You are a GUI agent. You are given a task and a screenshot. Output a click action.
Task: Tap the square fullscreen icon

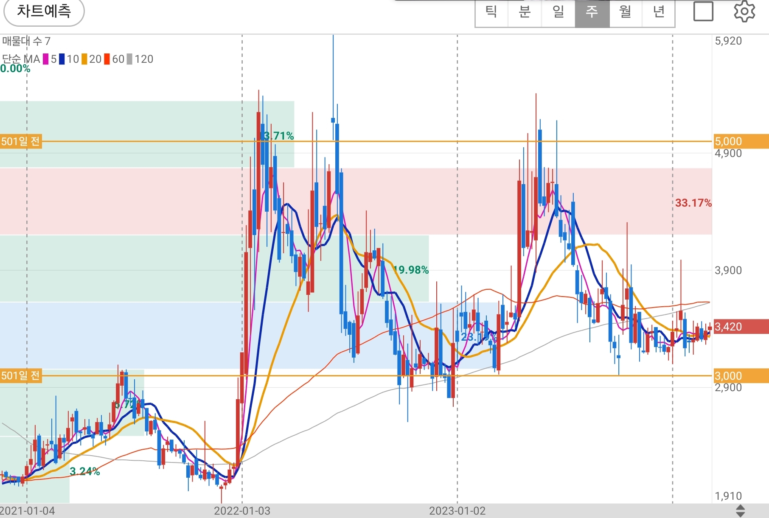click(703, 11)
